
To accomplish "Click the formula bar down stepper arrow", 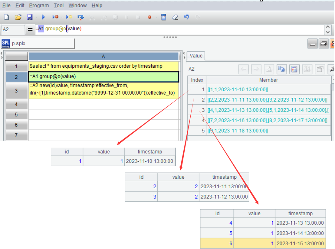I will click(x=328, y=32).
